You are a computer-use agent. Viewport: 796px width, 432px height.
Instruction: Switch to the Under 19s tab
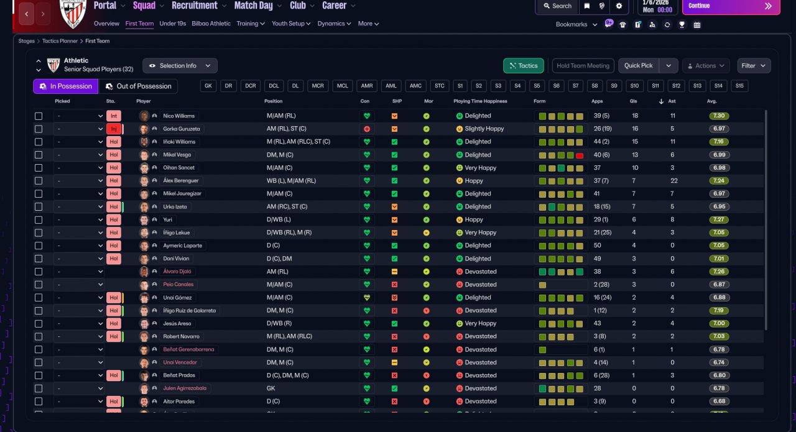click(x=173, y=24)
